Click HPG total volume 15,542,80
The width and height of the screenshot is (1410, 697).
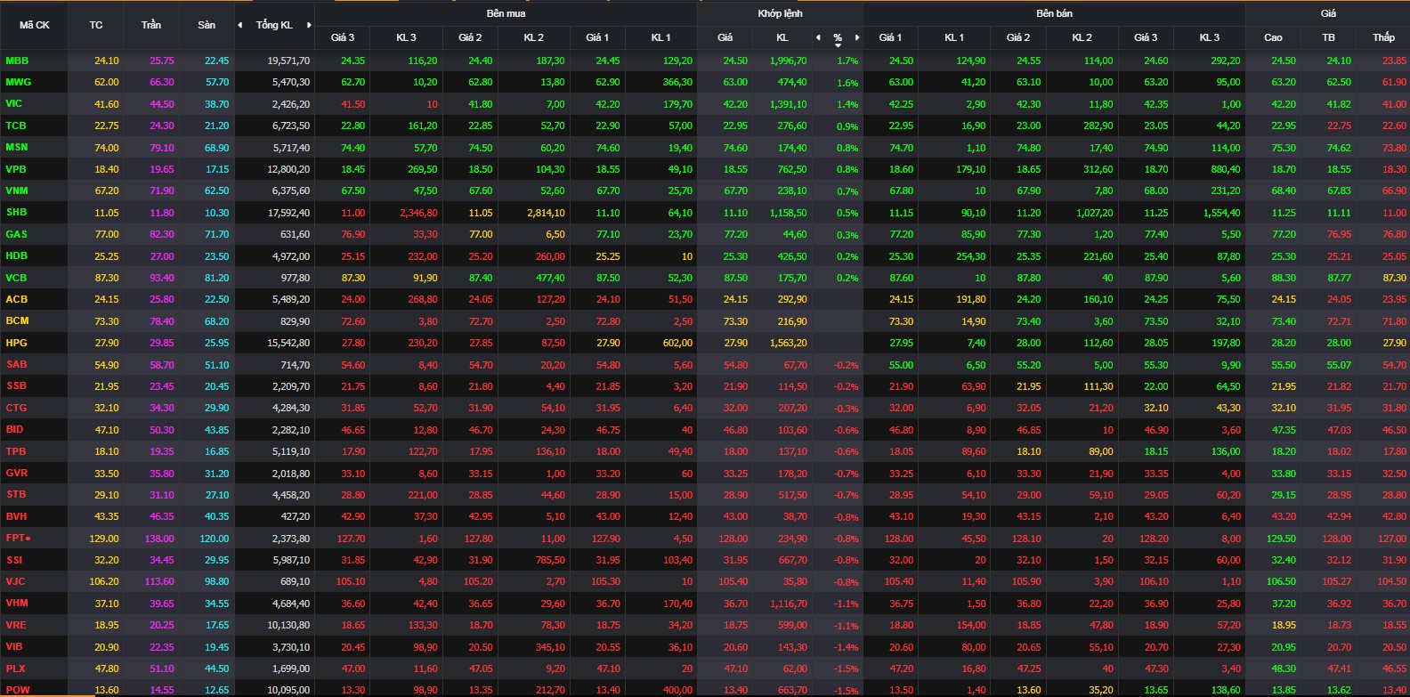[x=289, y=343]
